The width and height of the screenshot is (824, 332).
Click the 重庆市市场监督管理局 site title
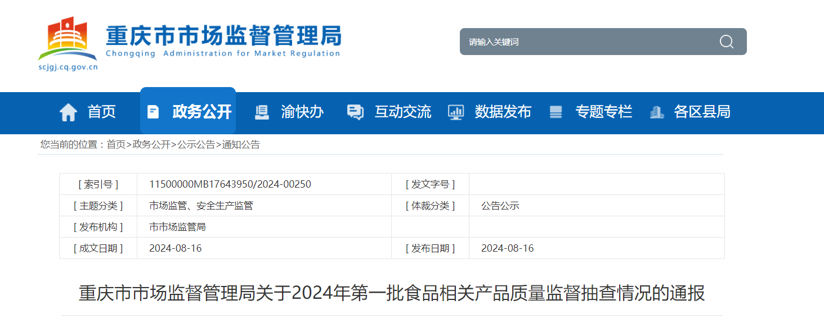point(223,36)
